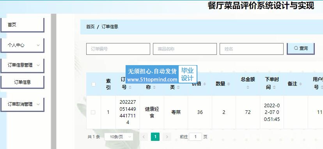
Task: Sort by order number column arrows
Action: point(130,87)
